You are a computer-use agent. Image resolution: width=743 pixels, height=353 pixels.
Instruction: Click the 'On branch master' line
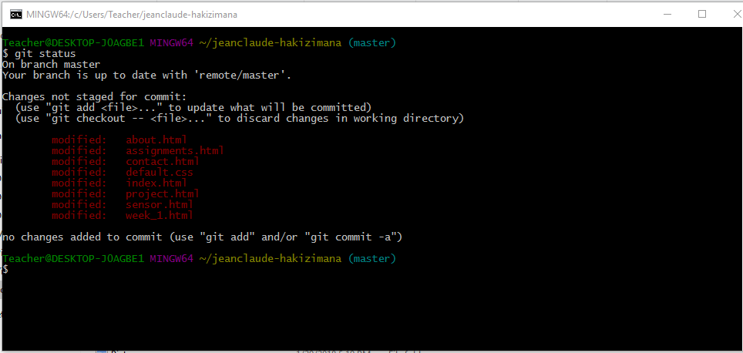coord(51,65)
